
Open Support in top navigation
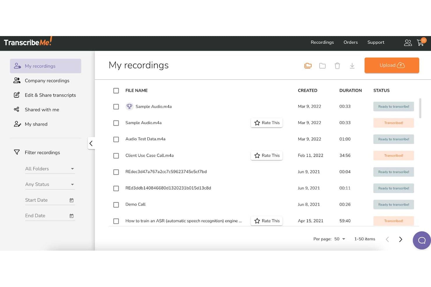click(376, 42)
